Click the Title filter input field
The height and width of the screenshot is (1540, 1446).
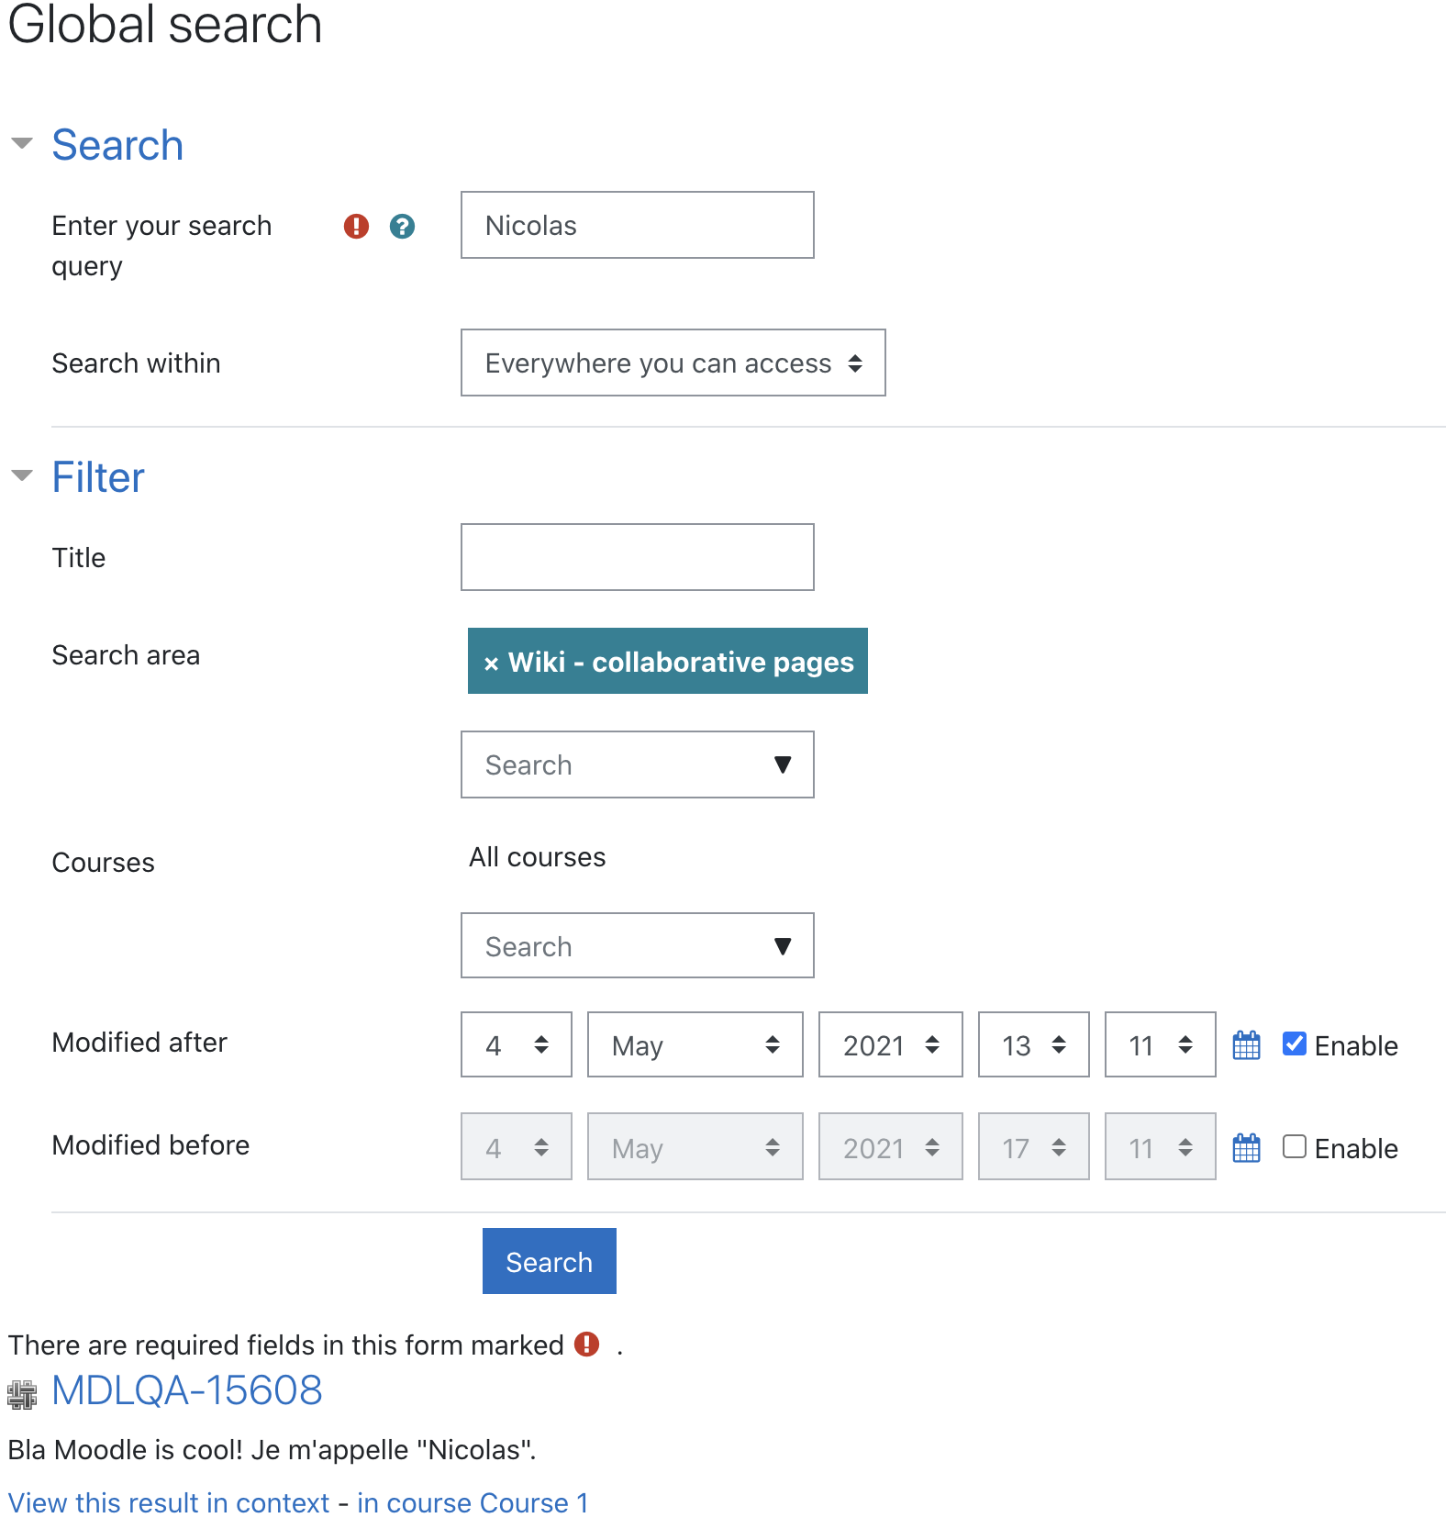click(637, 557)
